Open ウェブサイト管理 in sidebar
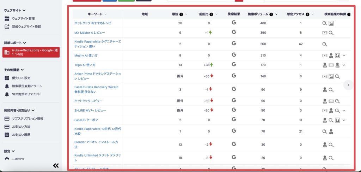Screen dimensions: 361x172 pos(23,18)
